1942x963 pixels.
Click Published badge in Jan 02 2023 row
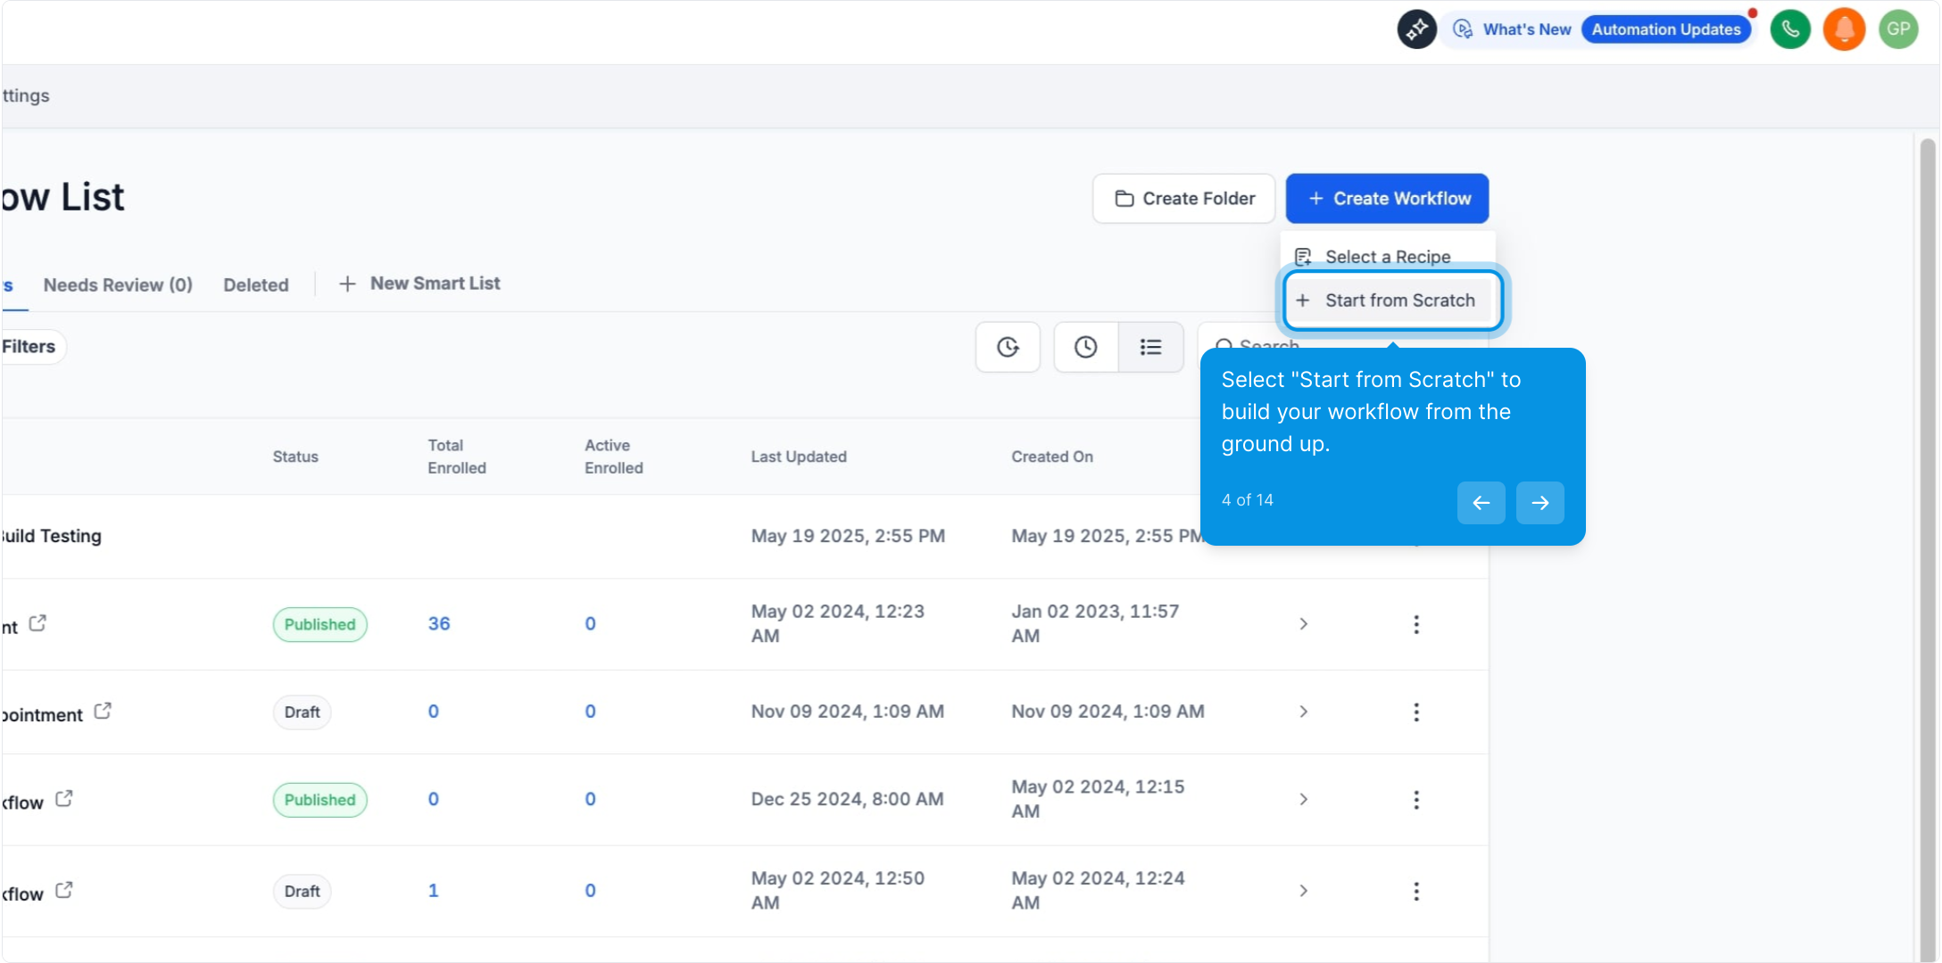[320, 624]
